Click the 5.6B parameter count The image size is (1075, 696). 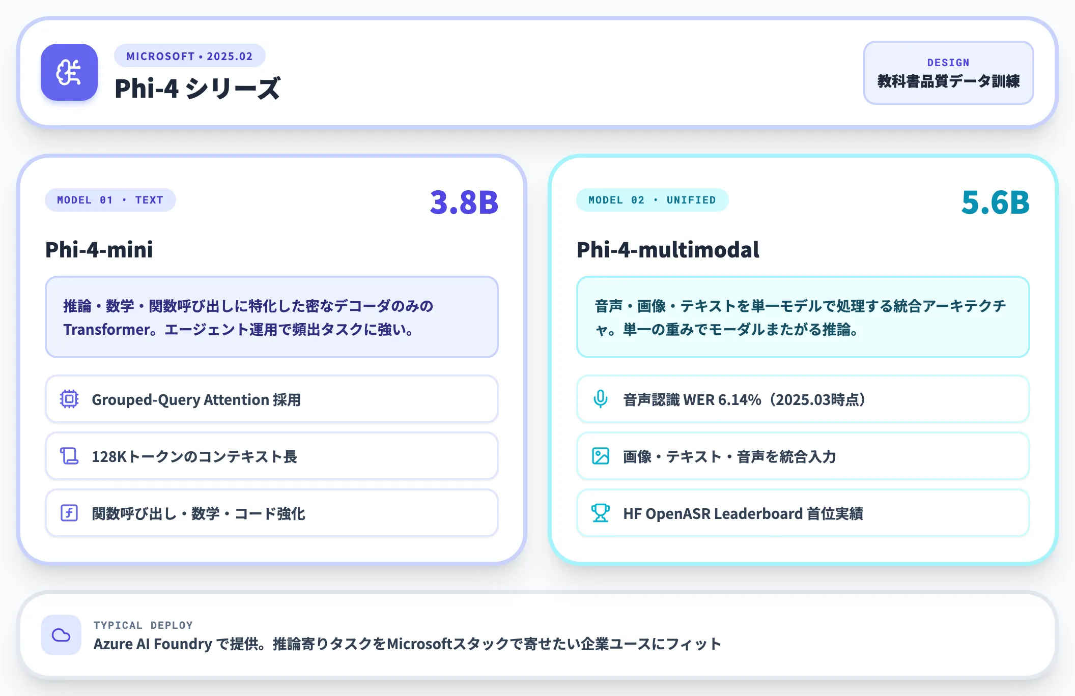tap(995, 202)
